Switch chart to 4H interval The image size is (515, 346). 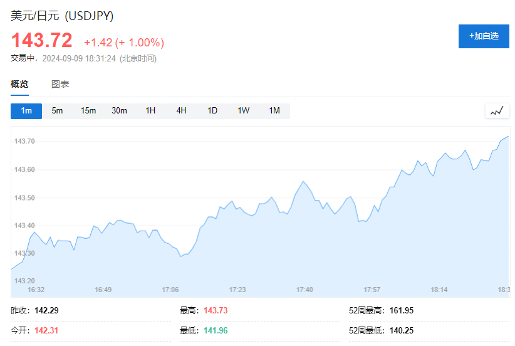point(181,111)
